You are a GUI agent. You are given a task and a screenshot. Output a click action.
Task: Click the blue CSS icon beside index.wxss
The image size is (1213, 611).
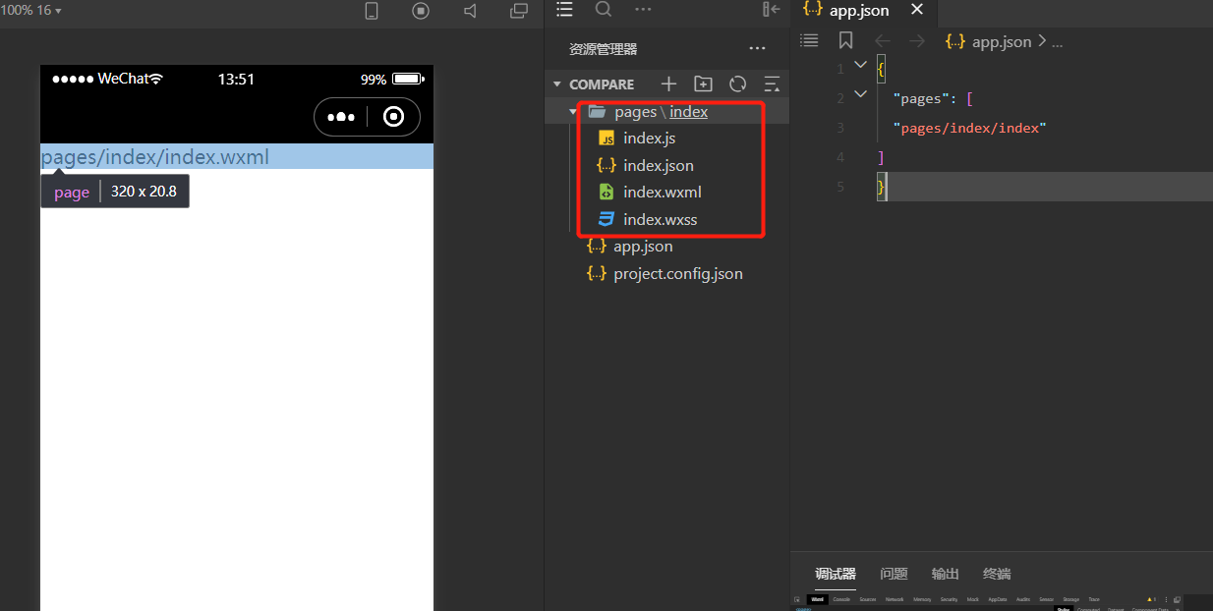point(606,219)
